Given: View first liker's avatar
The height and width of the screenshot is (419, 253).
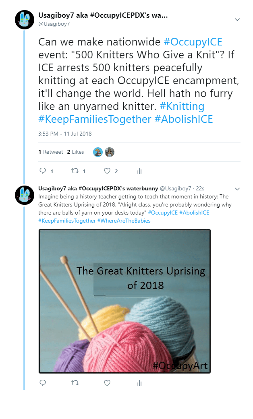Looking at the screenshot, I should coord(97,152).
